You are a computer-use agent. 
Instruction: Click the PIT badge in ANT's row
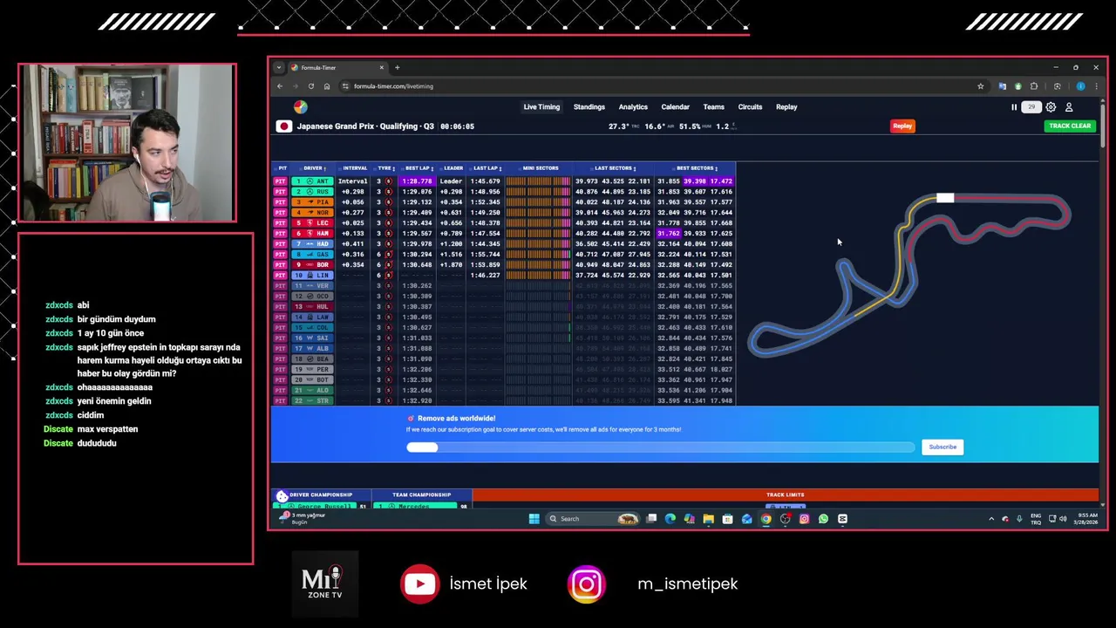pyautogui.click(x=280, y=181)
